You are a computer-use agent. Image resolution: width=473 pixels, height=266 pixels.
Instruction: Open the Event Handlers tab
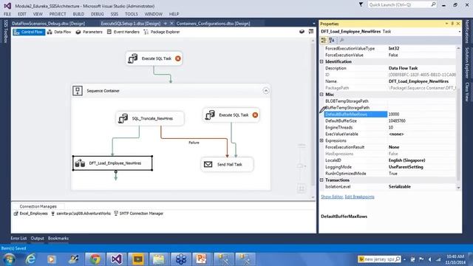click(x=123, y=32)
